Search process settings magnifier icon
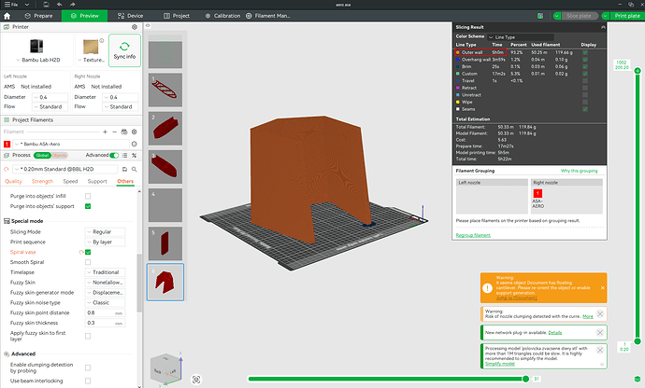This screenshot has height=388, width=645. [x=134, y=169]
